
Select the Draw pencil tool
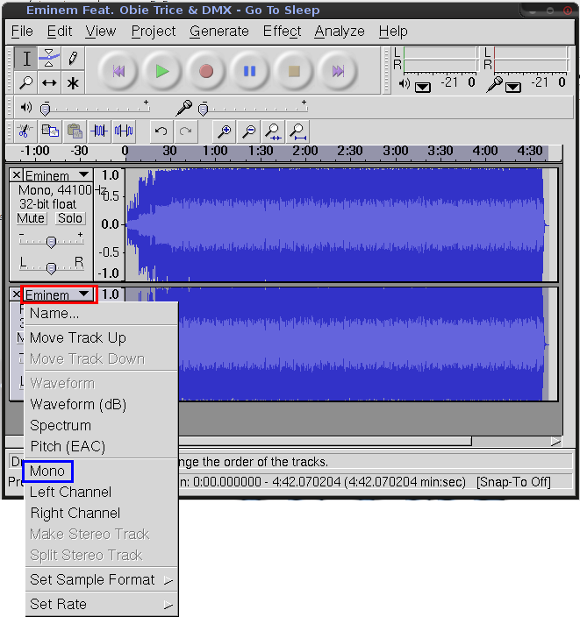pos(73,59)
